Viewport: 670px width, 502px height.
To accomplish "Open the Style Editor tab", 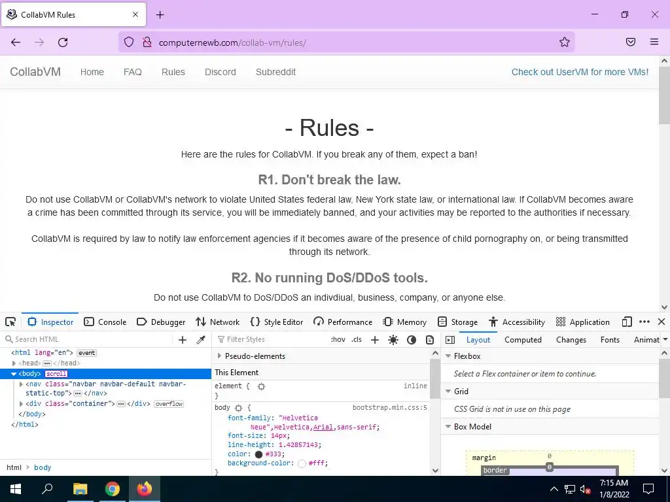I will pyautogui.click(x=277, y=322).
